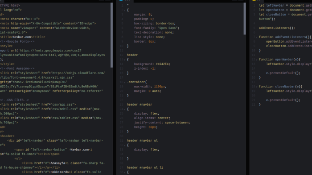Click the X-UA-Compatible meta tag line

point(48,24)
